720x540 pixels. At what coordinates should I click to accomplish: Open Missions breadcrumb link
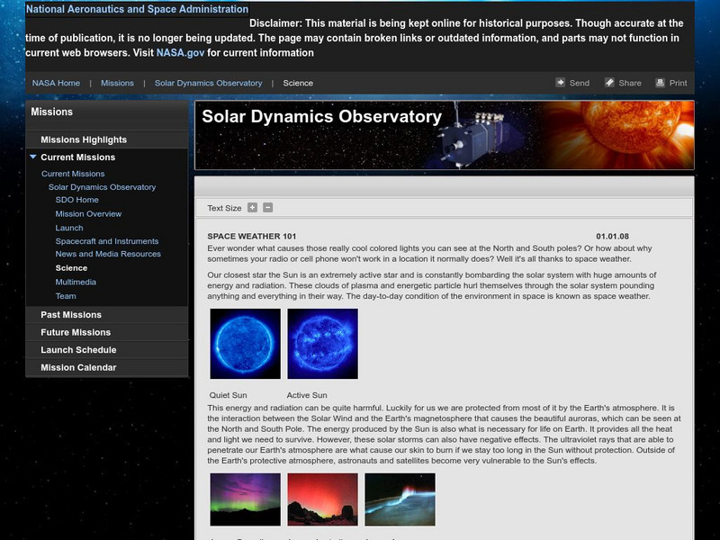pyautogui.click(x=118, y=83)
